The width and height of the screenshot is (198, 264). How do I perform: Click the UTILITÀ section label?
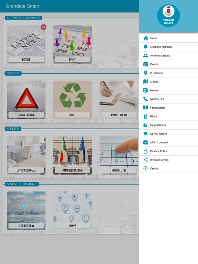tap(13, 129)
